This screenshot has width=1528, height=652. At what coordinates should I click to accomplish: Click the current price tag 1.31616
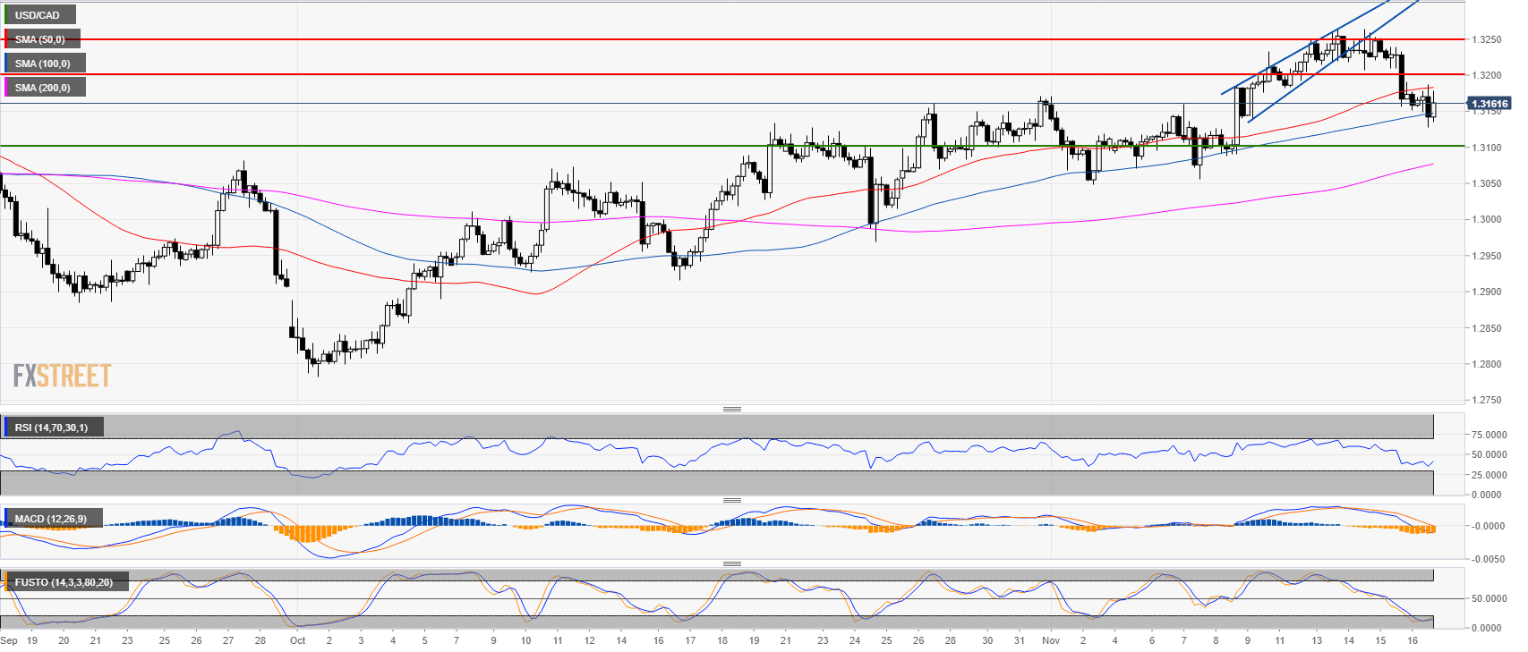1490,104
